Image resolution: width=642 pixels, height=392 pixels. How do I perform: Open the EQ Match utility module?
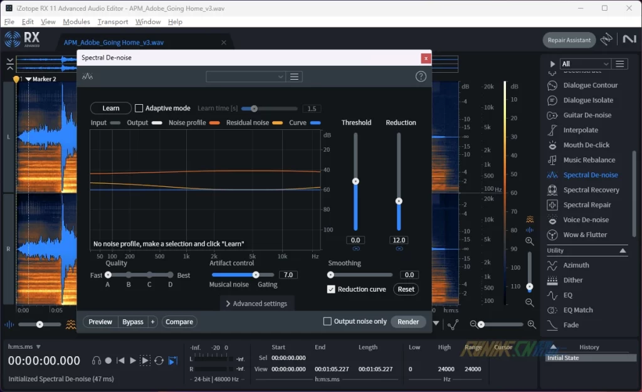pos(577,310)
